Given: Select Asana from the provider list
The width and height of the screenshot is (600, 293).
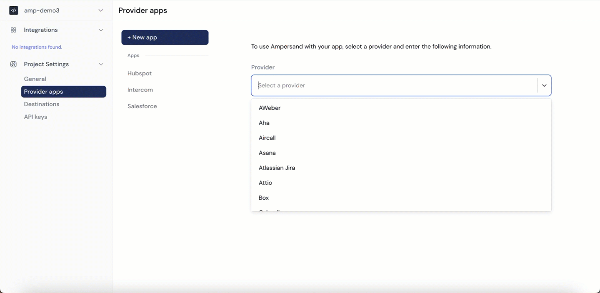Looking at the screenshot, I should (267, 153).
